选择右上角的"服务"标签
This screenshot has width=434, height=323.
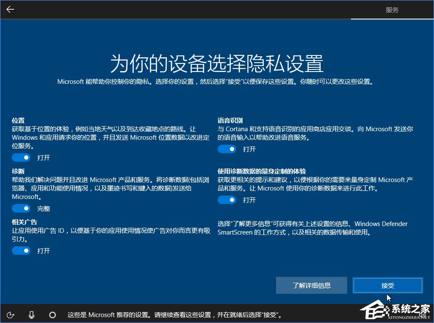pyautogui.click(x=392, y=10)
